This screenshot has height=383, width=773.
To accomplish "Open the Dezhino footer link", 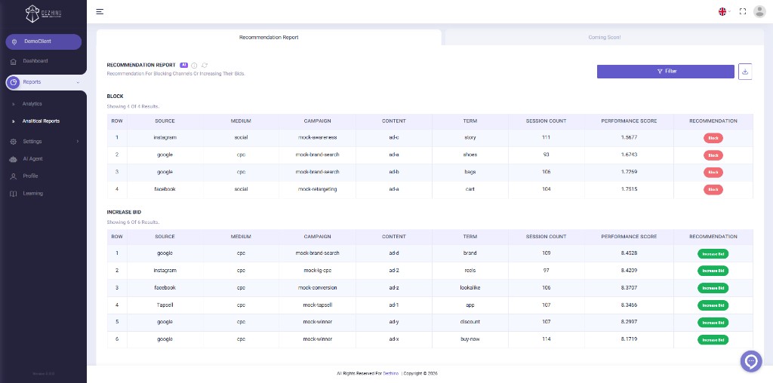I will coord(390,374).
